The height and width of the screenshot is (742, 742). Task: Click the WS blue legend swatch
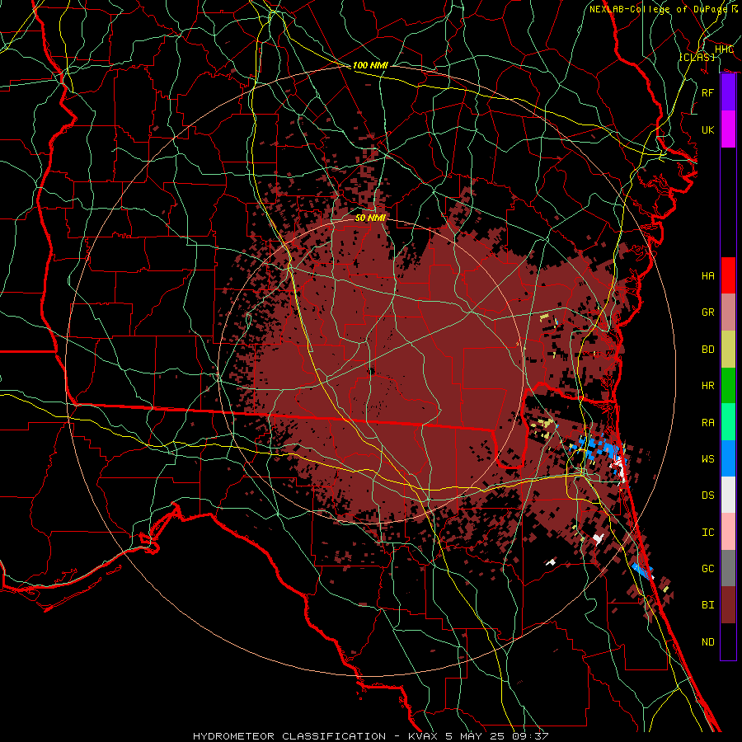click(x=728, y=458)
